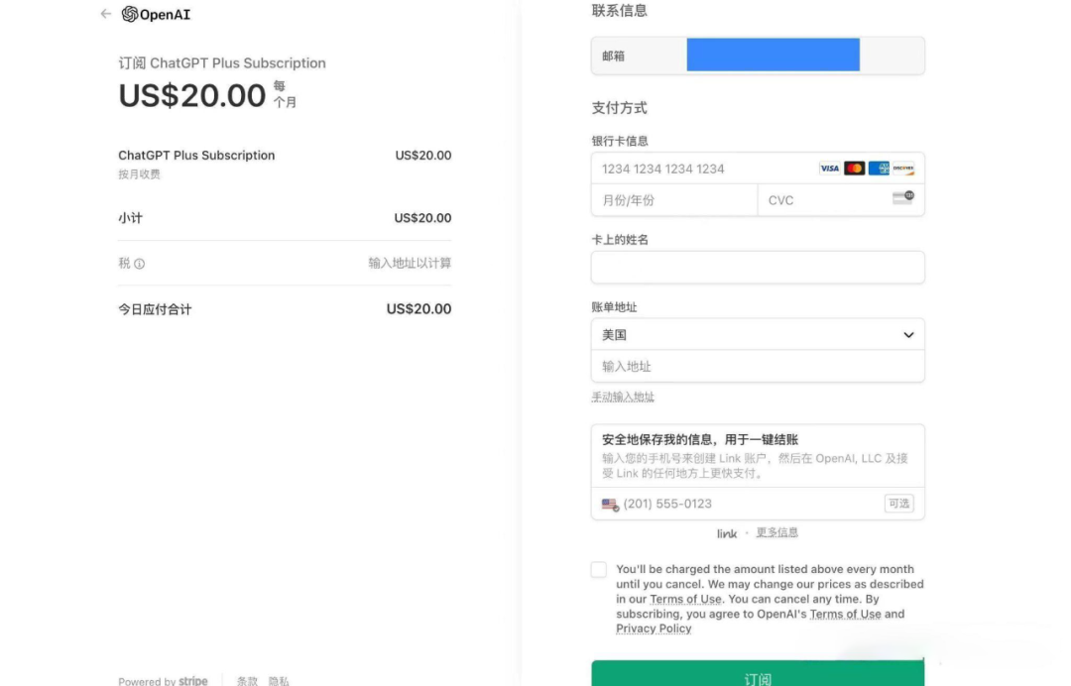Image resolution: width=1071 pixels, height=686 pixels.
Task: Click the large US$20.00 price heading
Action: pos(192,95)
